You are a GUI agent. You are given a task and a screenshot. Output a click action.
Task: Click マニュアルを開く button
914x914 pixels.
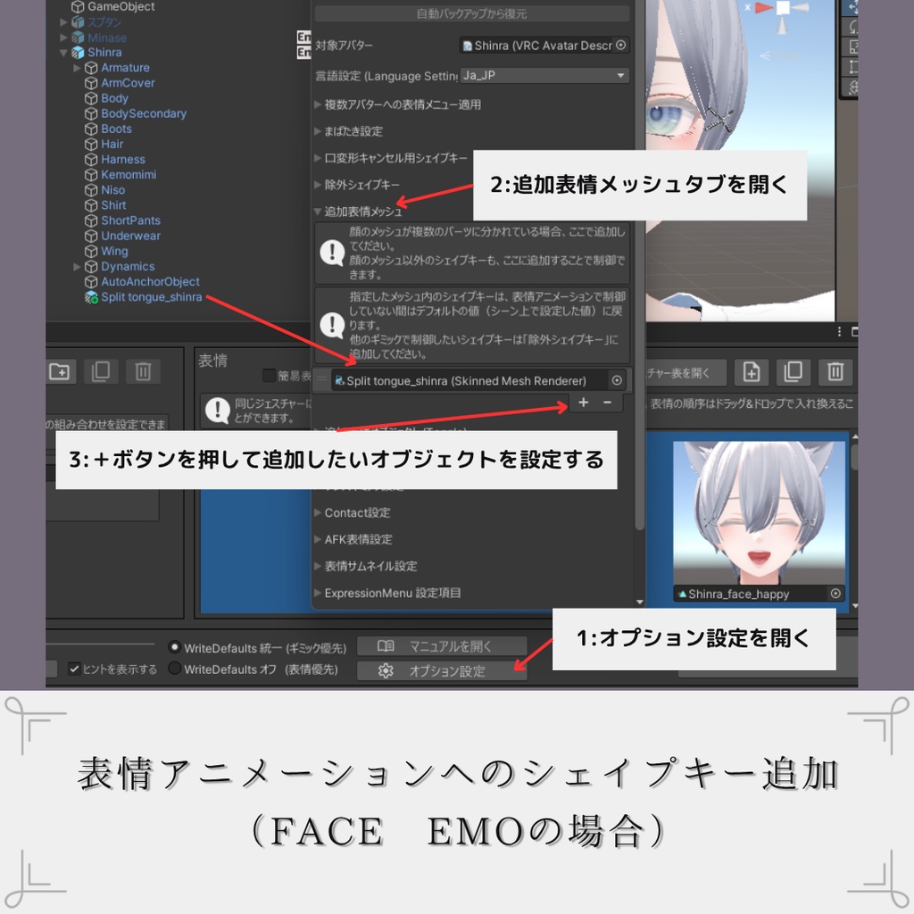coord(443,646)
